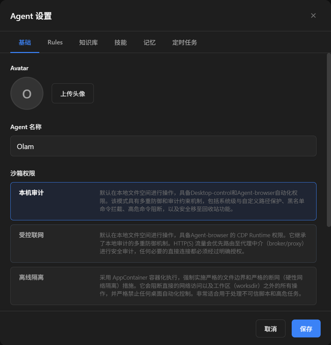This screenshot has height=345, width=331.
Task: Focus the Agent 名称 field containing Olam
Action: 163,146
